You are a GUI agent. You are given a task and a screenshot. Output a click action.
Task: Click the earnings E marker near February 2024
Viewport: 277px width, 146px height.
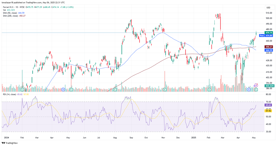click(23, 89)
